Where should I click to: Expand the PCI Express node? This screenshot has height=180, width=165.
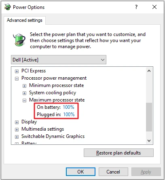click(x=17, y=71)
